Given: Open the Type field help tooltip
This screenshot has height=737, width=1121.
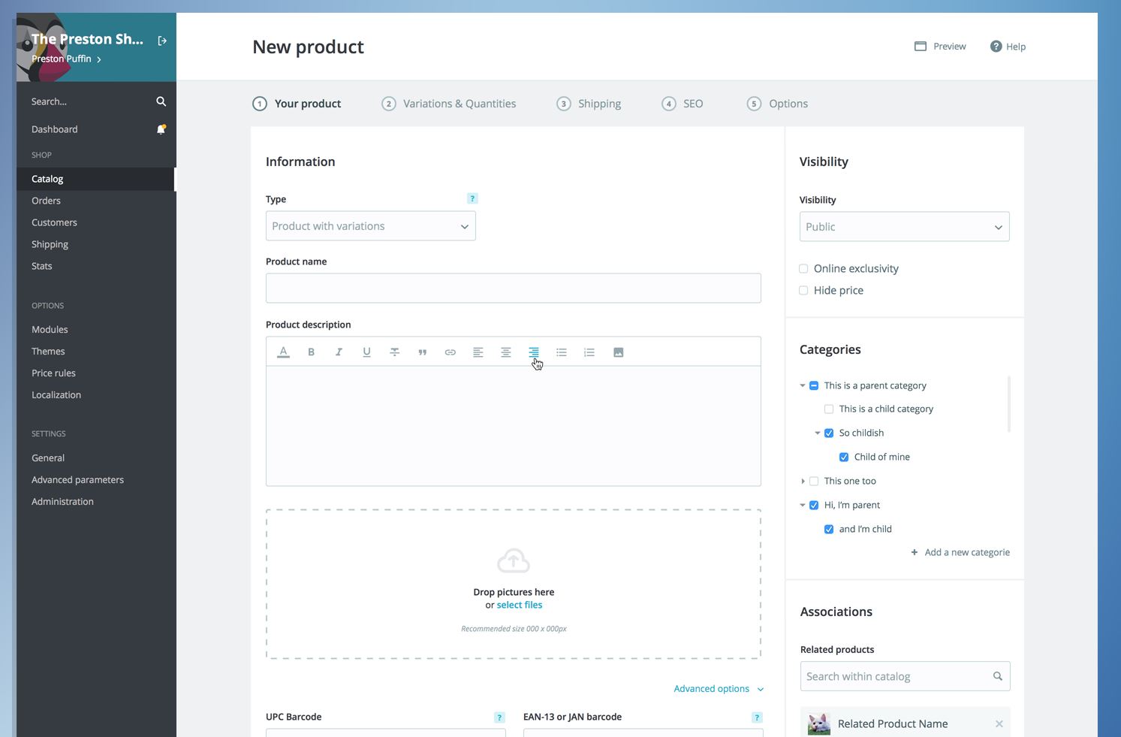Looking at the screenshot, I should point(472,198).
